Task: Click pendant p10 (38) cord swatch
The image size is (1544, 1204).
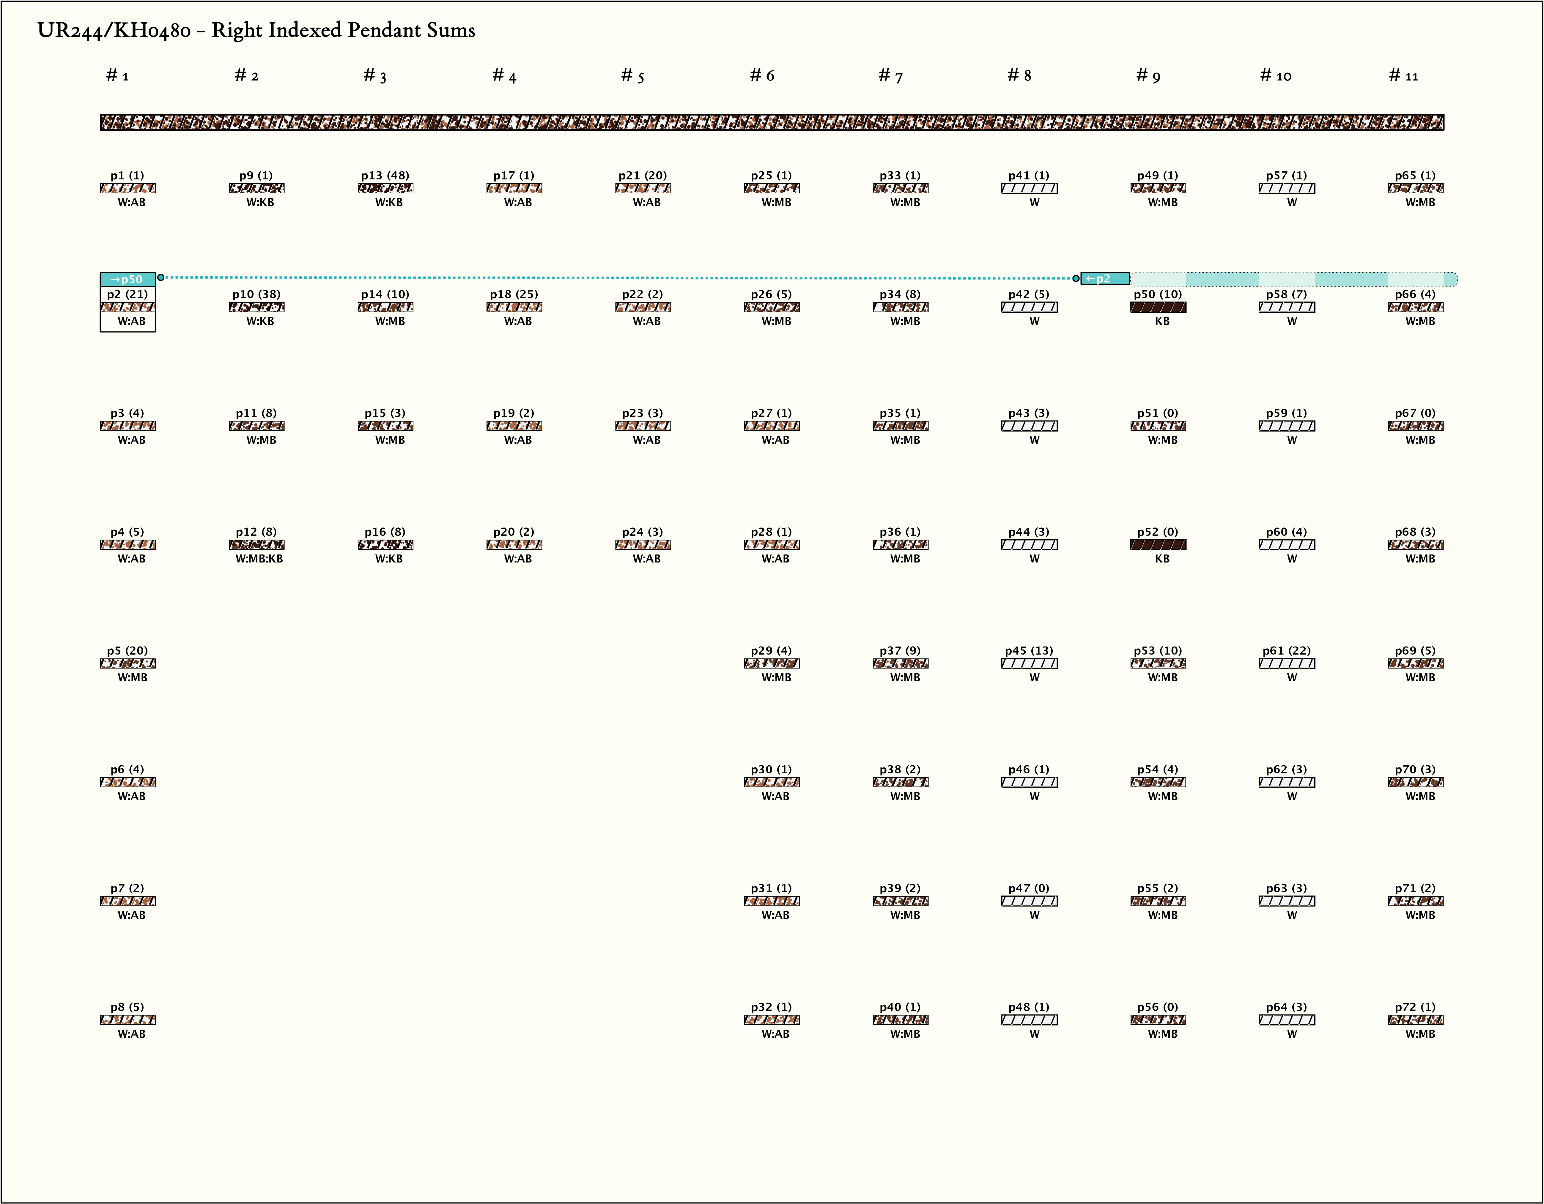Action: pos(256,307)
